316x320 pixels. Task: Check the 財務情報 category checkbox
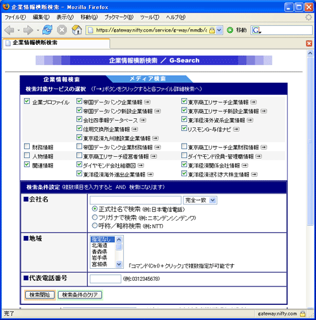(27, 146)
